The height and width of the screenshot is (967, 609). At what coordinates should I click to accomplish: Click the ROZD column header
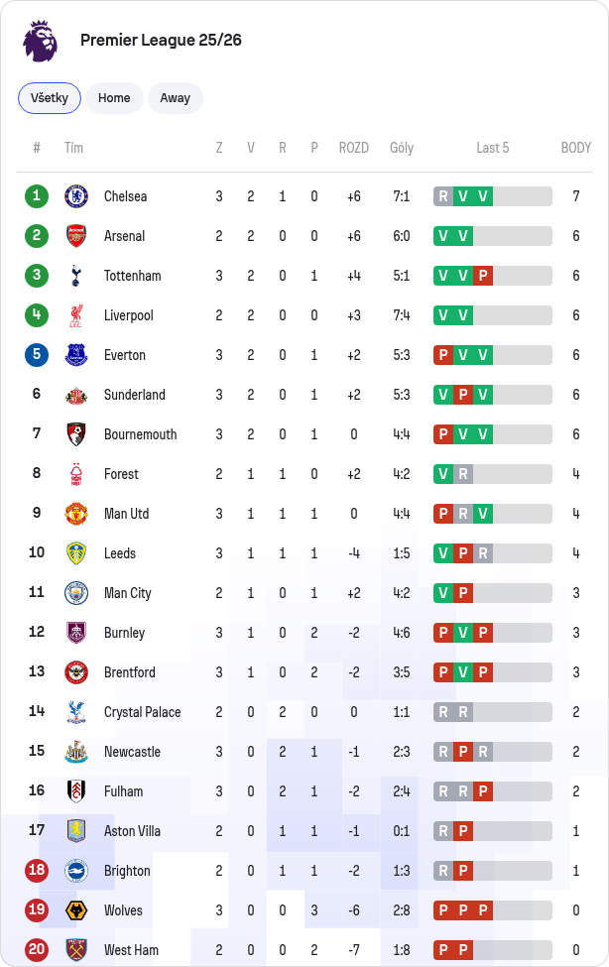click(353, 148)
